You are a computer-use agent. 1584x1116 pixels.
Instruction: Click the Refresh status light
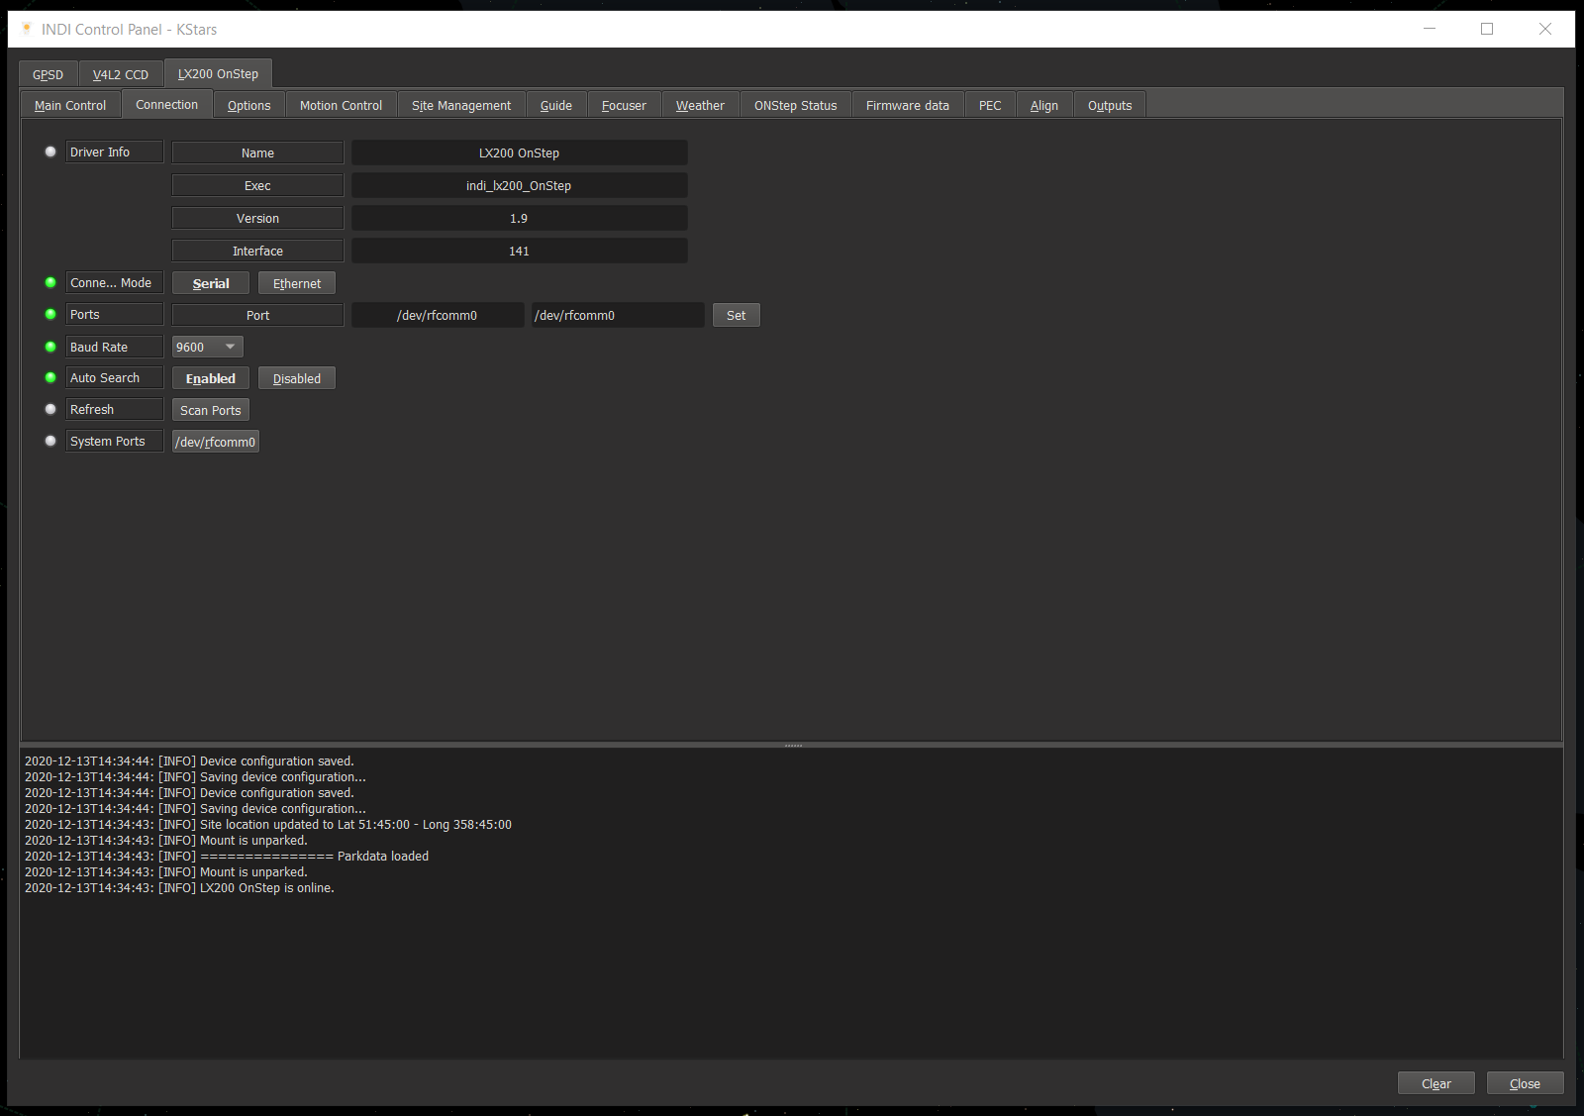[x=50, y=409]
